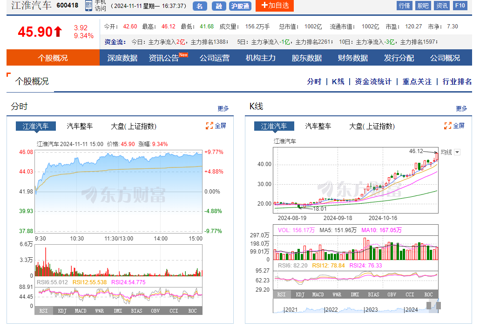This screenshot has width=480, height=334.
Task: Select 大盘(上证指数) tab in K线 chart
Action: 372,126
